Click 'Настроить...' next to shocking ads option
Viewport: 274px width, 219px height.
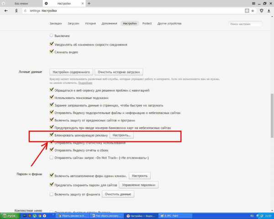pyautogui.click(x=121, y=136)
